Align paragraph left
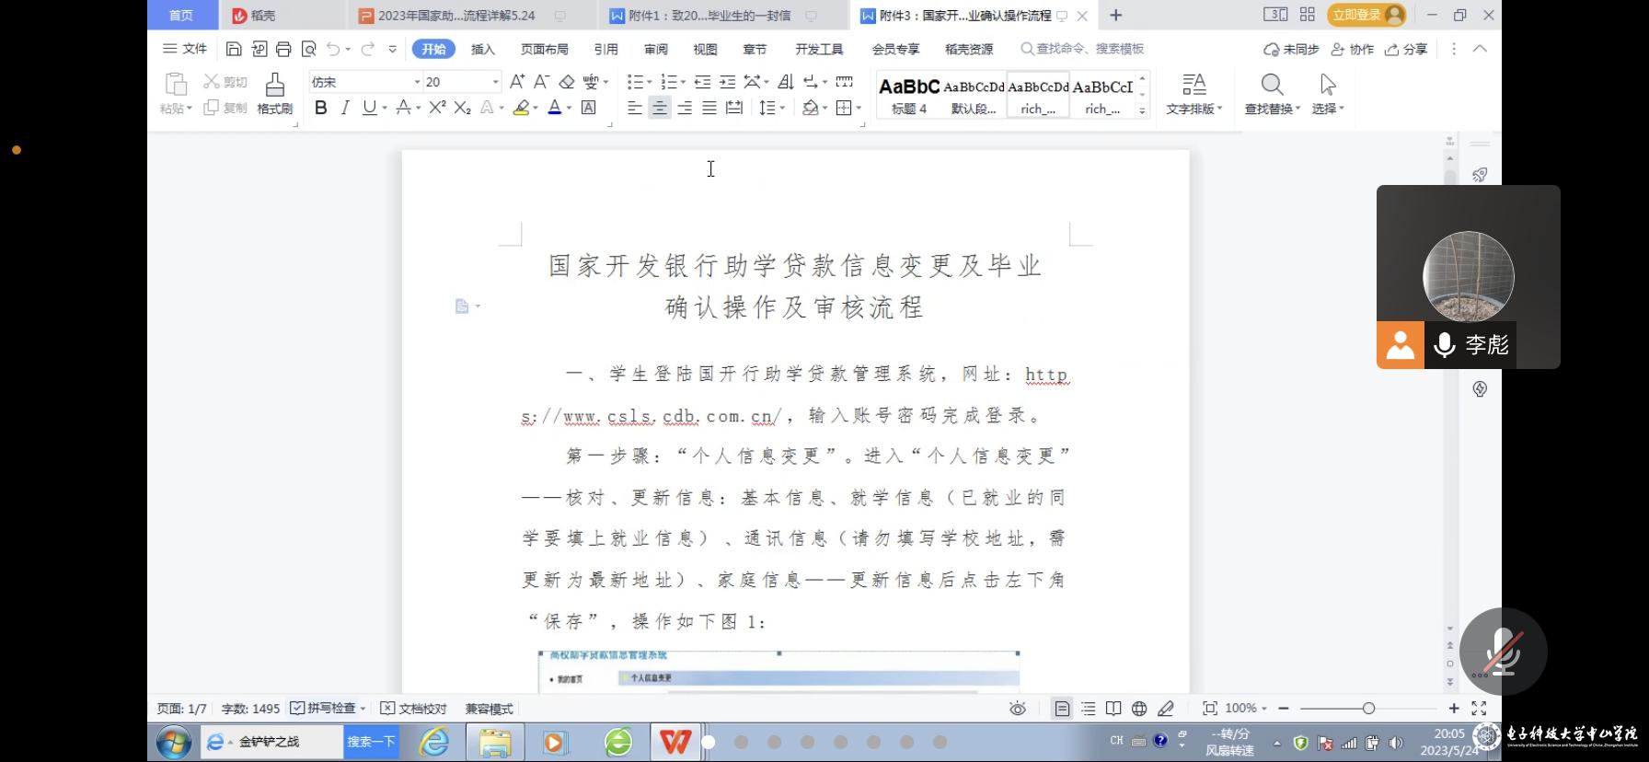1649x762 pixels. 635,108
